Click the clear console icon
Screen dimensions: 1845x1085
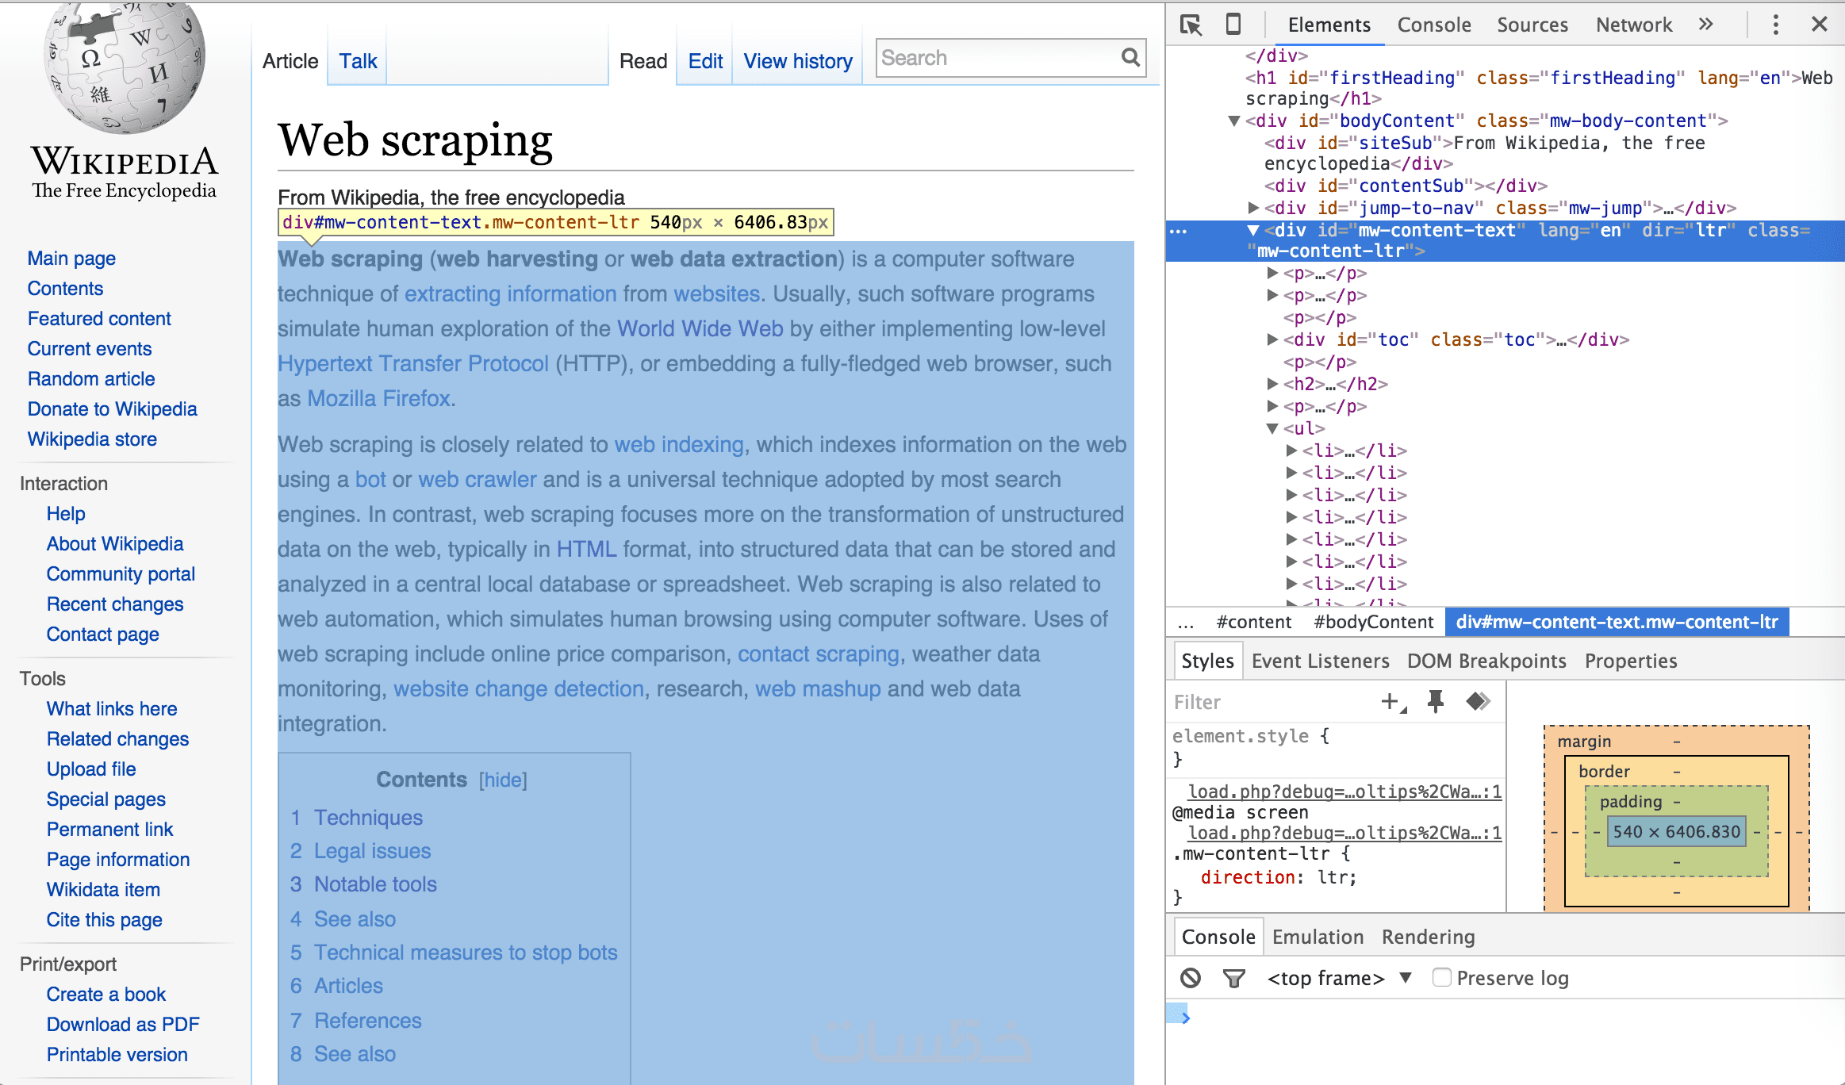pyautogui.click(x=1190, y=978)
